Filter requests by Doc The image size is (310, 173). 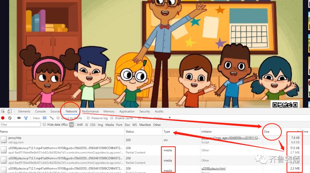point(127,125)
